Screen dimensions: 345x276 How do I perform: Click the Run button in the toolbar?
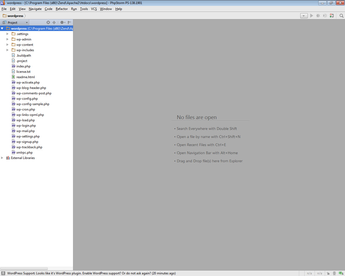click(x=312, y=16)
